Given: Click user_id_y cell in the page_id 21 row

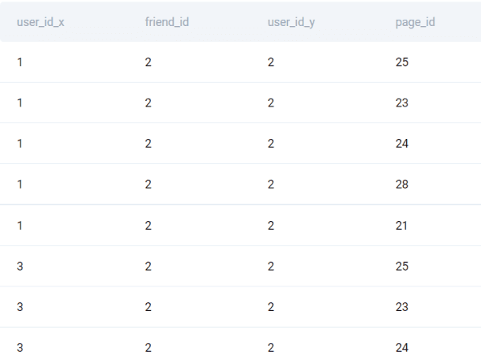Looking at the screenshot, I should [271, 226].
